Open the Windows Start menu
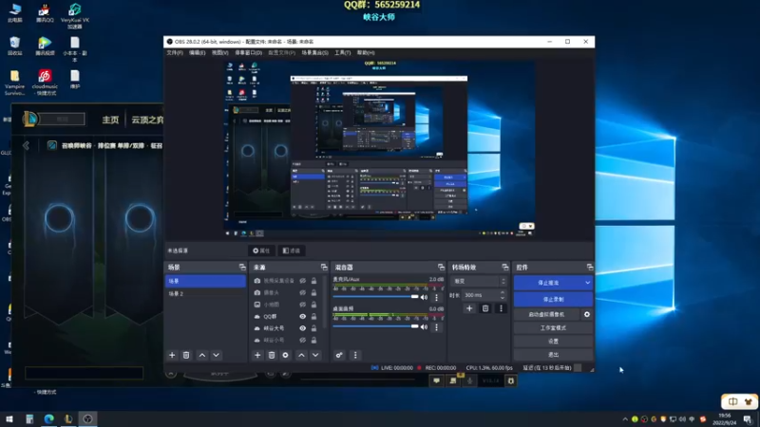 pyautogui.click(x=9, y=418)
